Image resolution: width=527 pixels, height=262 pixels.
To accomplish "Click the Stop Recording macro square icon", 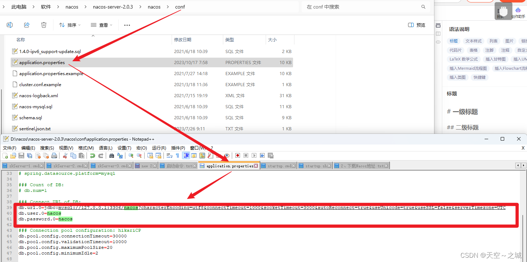I will tap(246, 156).
